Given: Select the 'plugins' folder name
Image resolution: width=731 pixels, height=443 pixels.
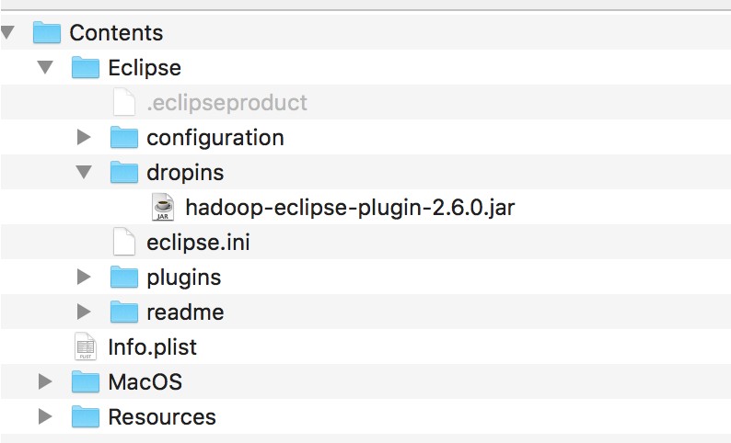Looking at the screenshot, I should click(184, 278).
